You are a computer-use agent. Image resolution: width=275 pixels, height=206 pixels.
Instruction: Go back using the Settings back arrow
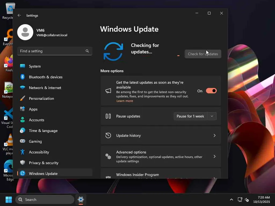coord(19,15)
